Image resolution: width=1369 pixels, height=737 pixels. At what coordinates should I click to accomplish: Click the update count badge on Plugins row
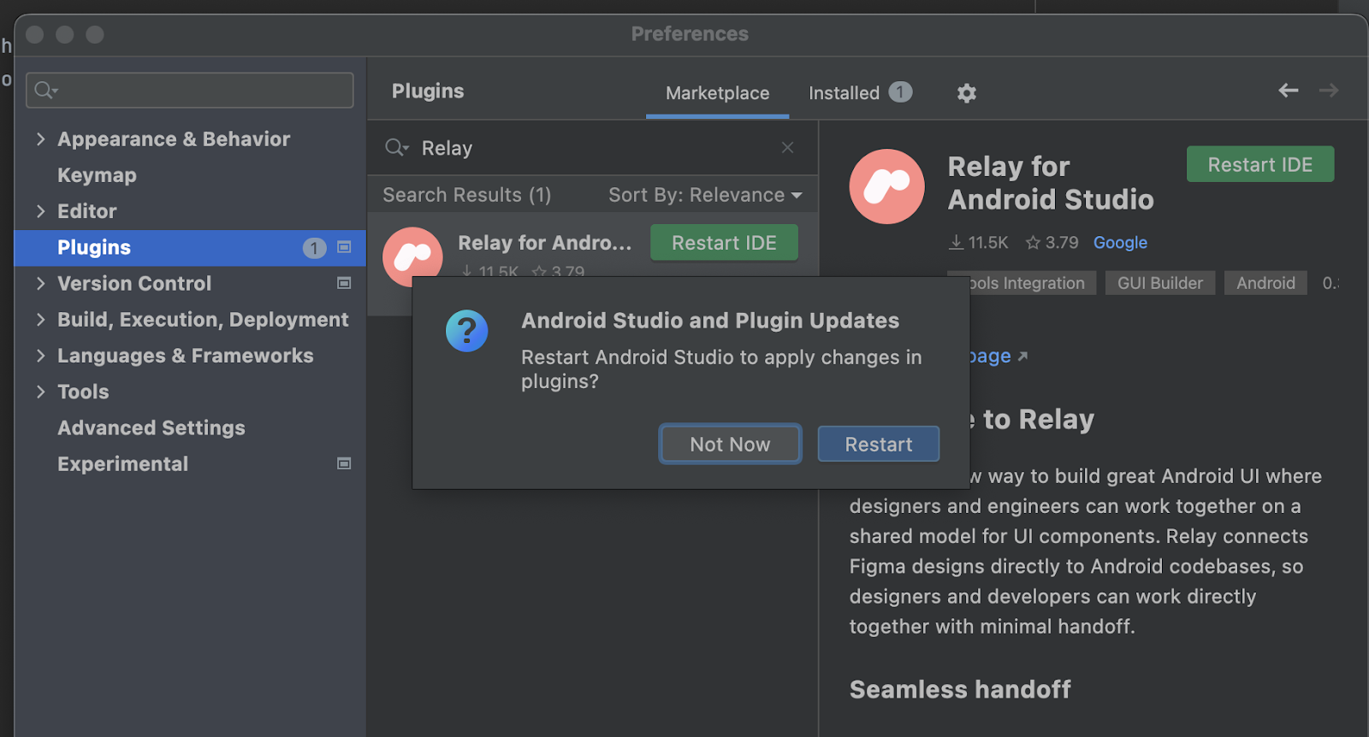[x=314, y=248]
